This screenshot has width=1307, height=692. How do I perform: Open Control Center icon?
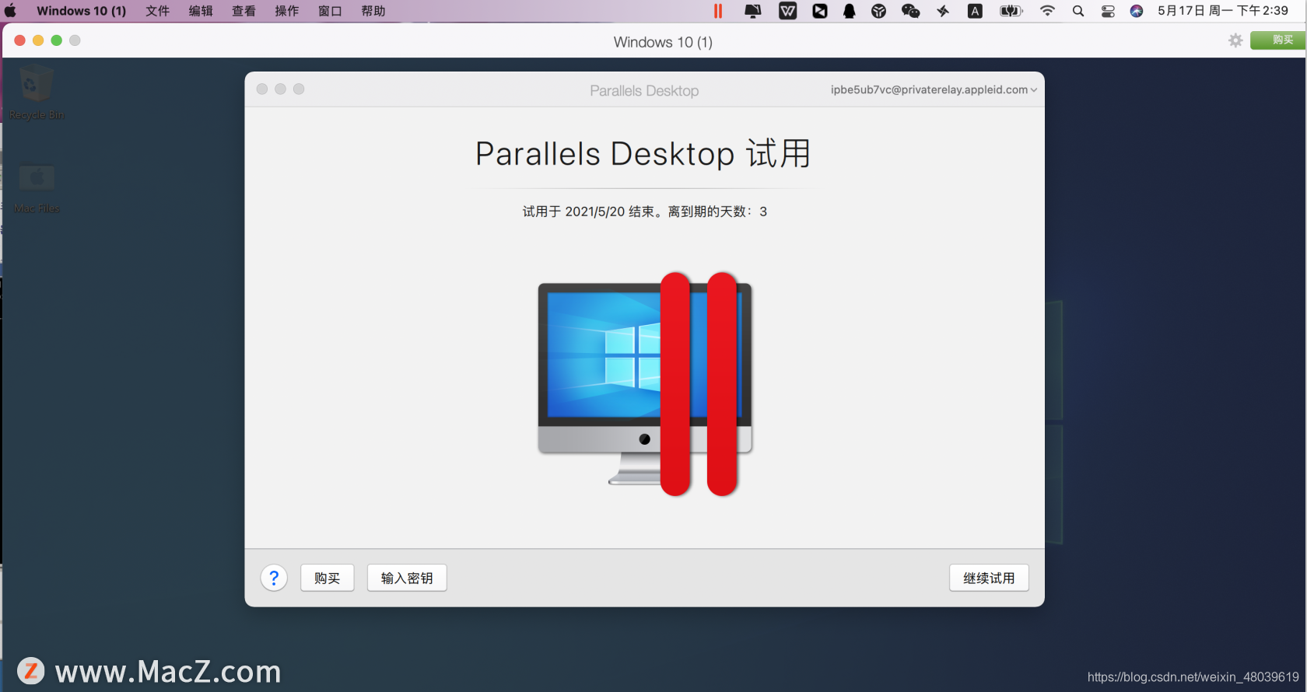tap(1108, 11)
